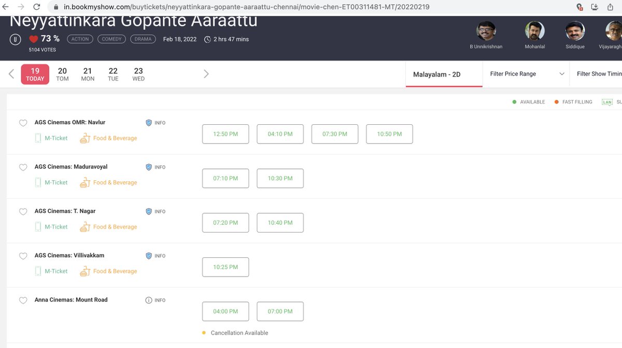Open B Unnikrishnan cast photo
Viewport: 622px width, 348px height.
pyautogui.click(x=486, y=31)
